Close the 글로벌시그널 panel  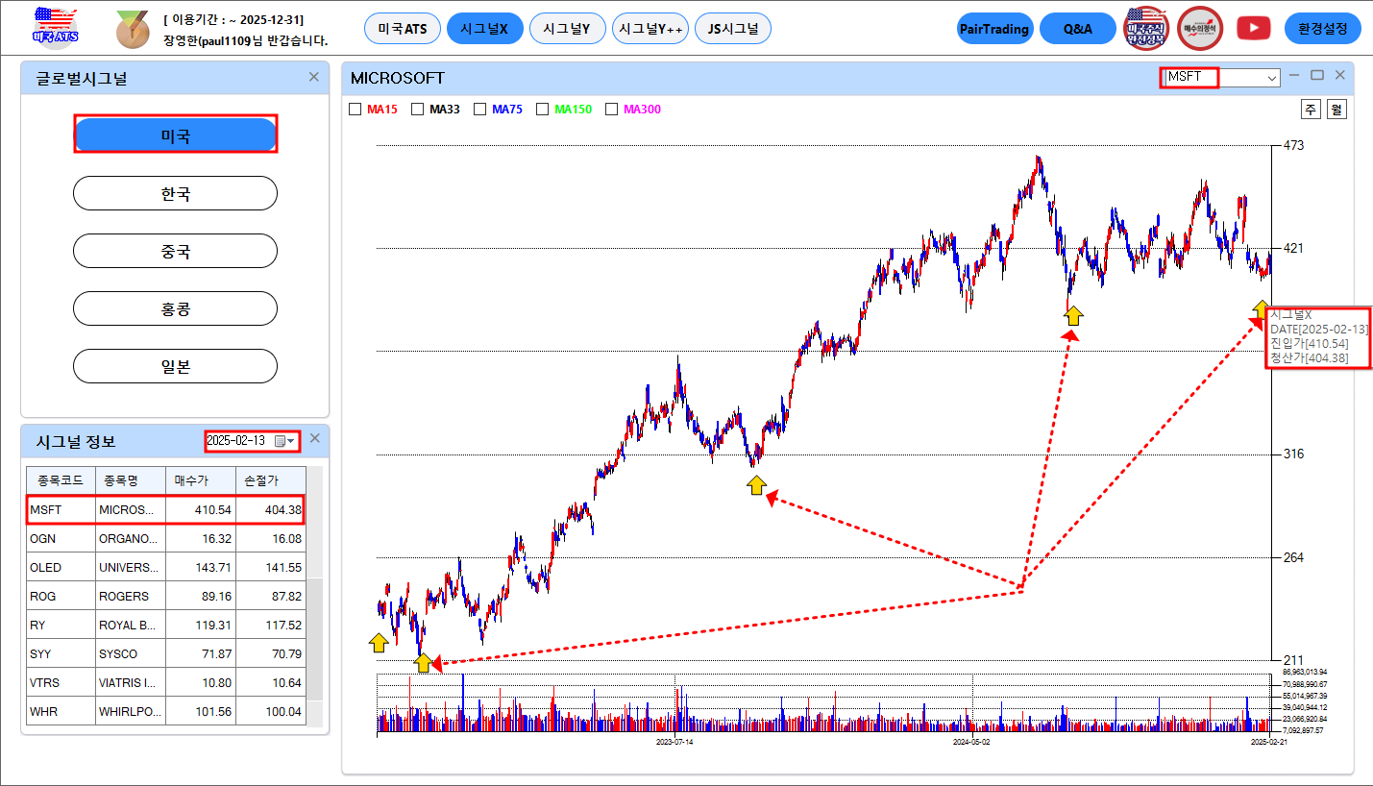tap(313, 77)
